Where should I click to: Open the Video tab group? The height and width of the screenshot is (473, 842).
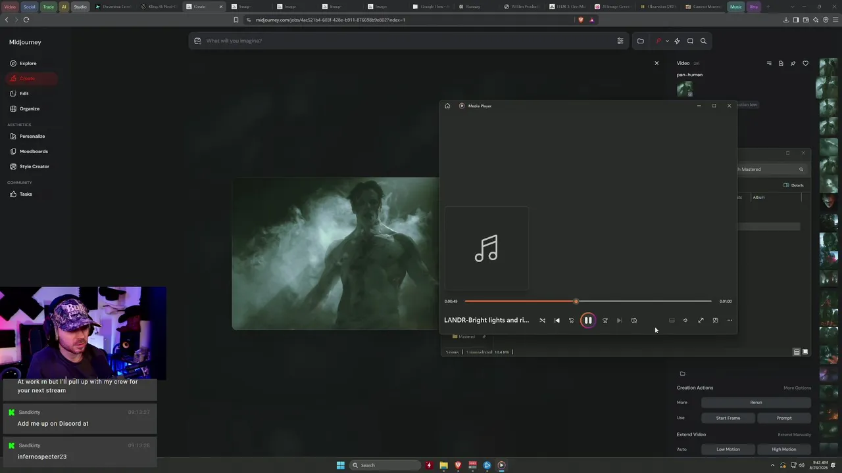pyautogui.click(x=11, y=7)
